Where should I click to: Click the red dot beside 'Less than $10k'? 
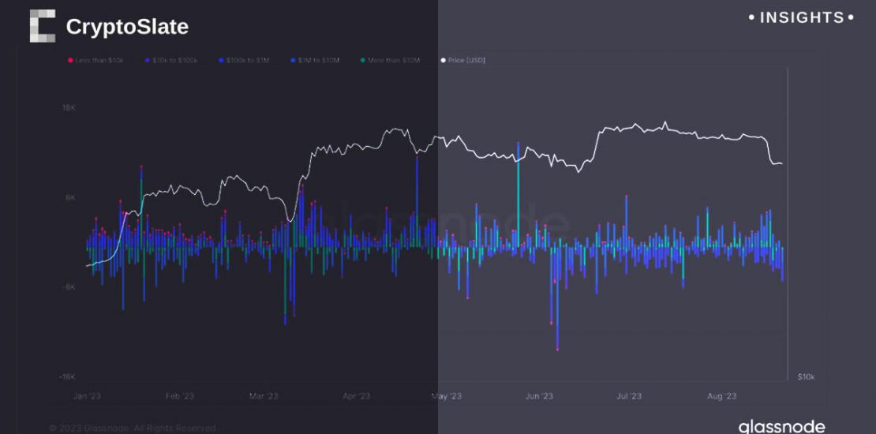70,61
